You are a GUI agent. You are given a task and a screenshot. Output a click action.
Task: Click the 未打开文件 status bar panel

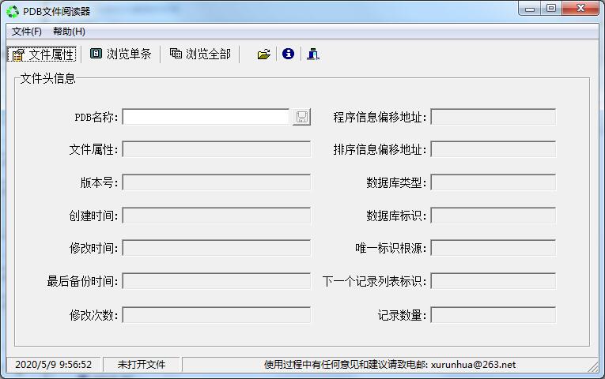point(142,365)
